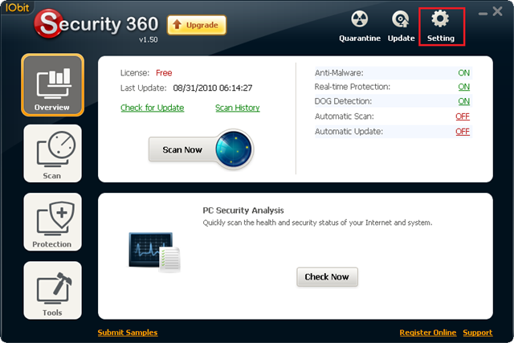Viewport: 514px width, 343px height.
Task: Click the Update disc icon
Action: 401,19
